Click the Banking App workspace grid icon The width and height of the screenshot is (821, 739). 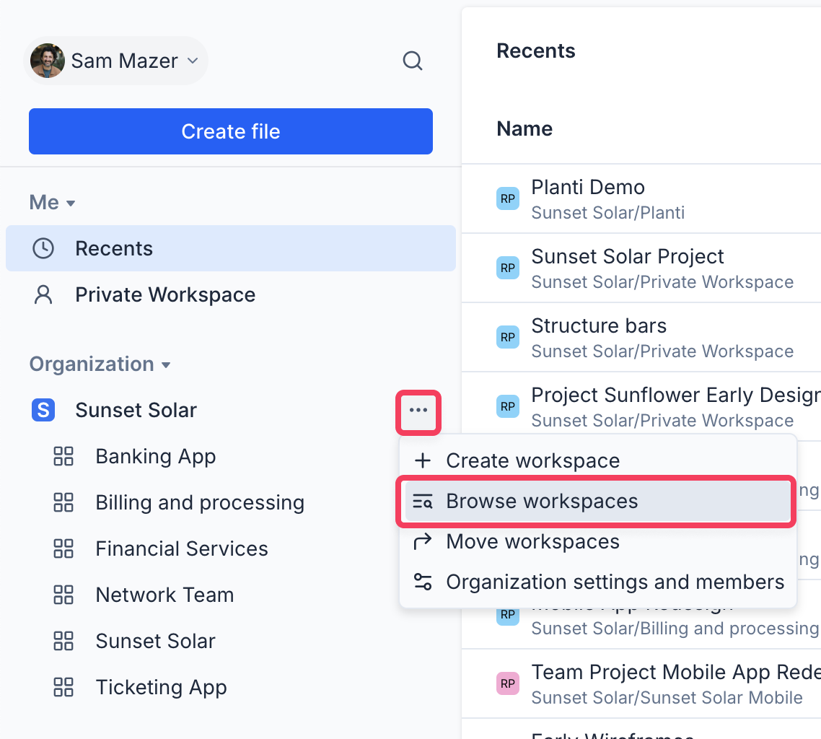coord(63,457)
